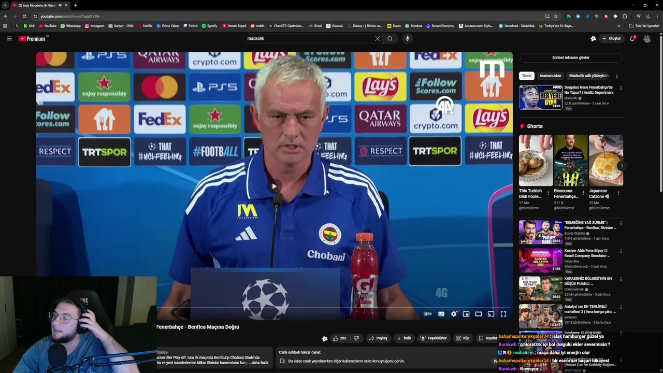Toggle theater mode on the player
Screen dimensions: 663x373
click(x=479, y=314)
